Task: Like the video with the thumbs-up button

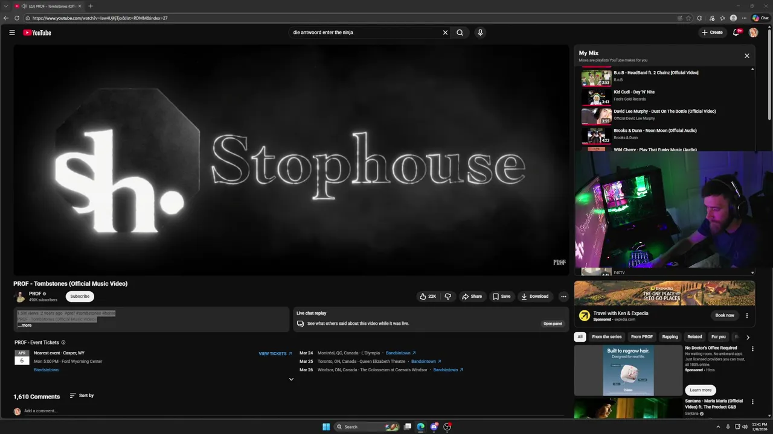Action: click(428, 297)
